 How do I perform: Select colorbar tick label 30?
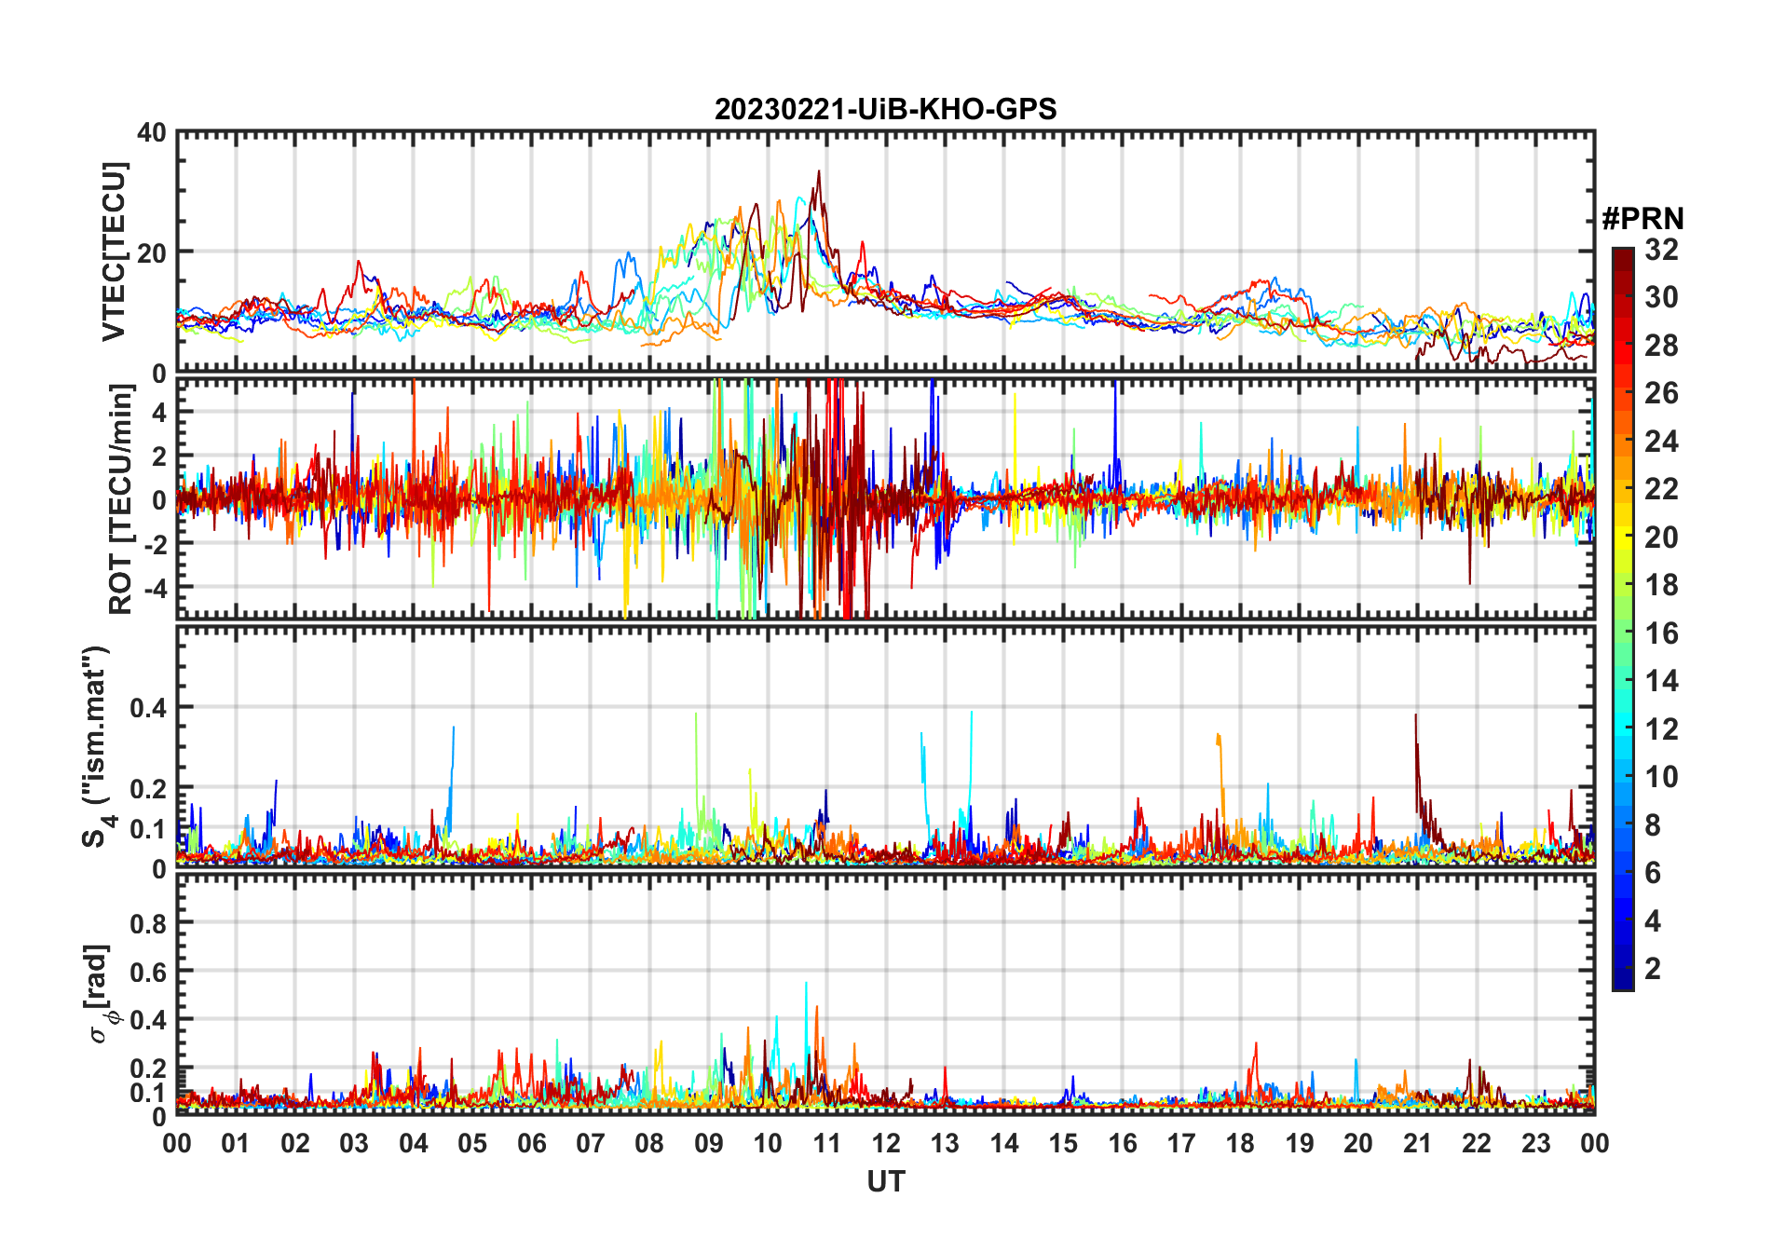[x=1661, y=297]
